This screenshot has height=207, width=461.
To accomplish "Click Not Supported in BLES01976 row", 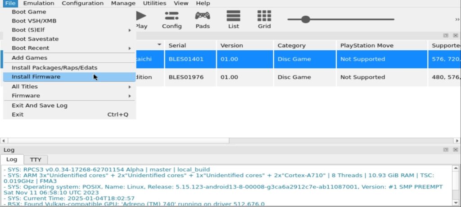I will coord(382,77).
